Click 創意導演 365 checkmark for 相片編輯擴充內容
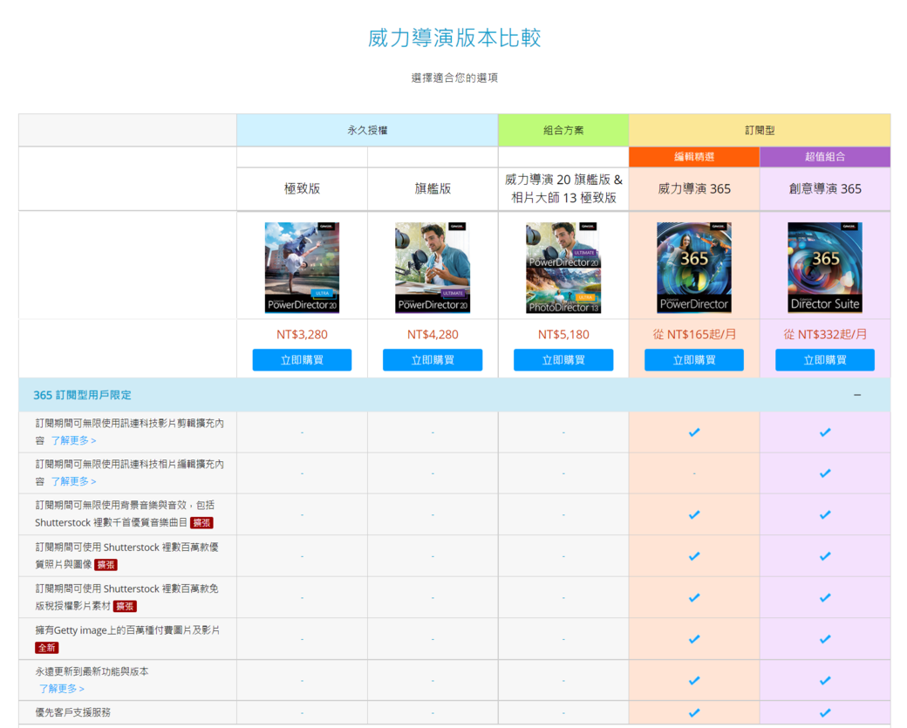Image resolution: width=907 pixels, height=728 pixels. pos(825,473)
